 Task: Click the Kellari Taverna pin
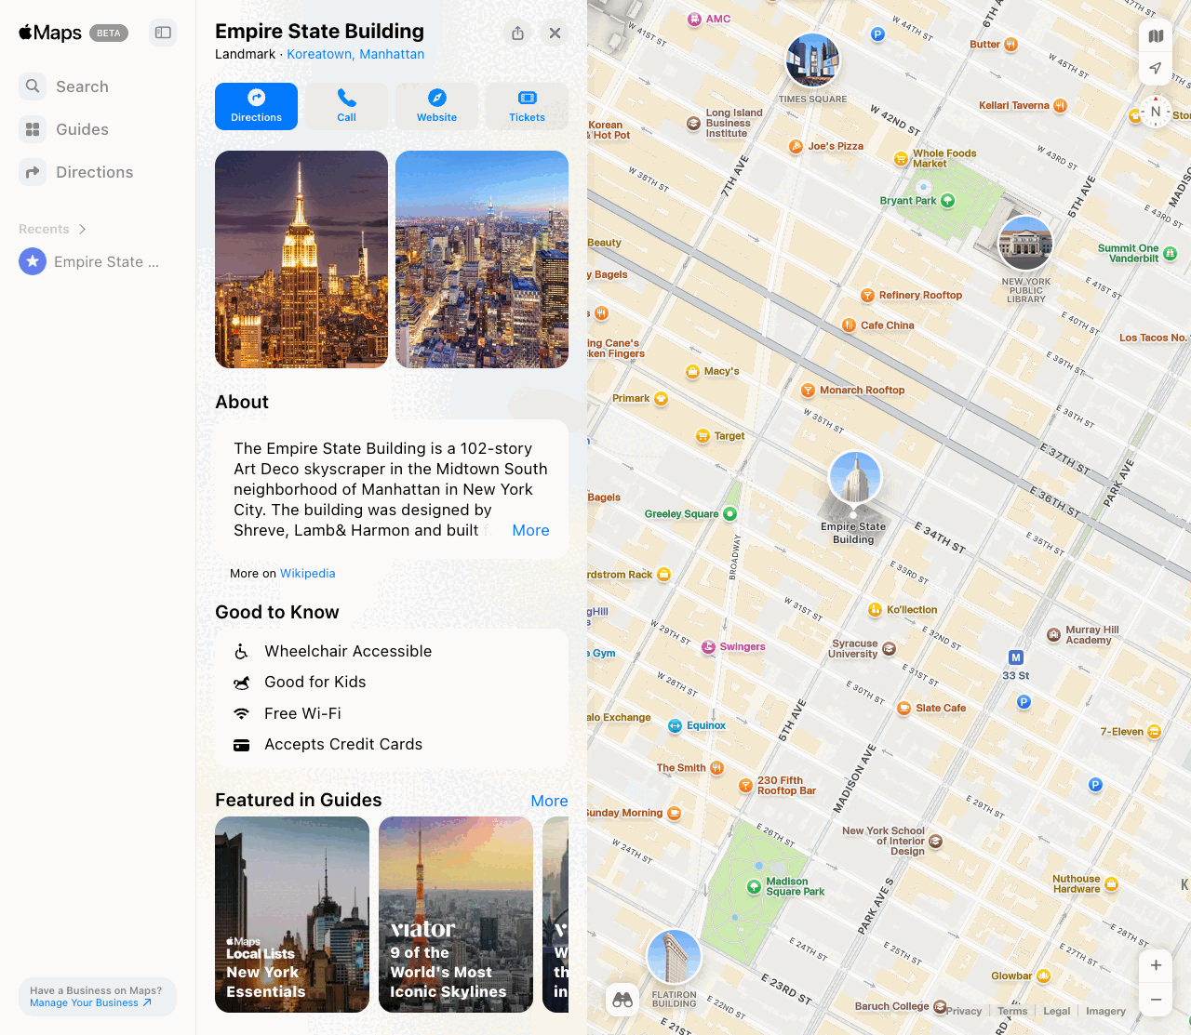(1060, 105)
